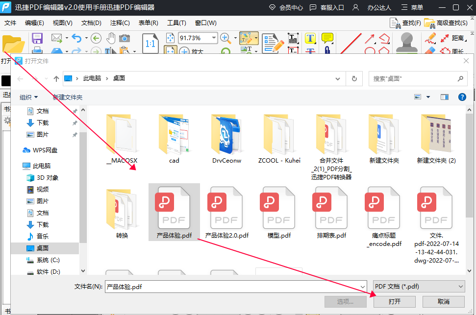Open the 注释(C) menu
Viewport: 476px width, 315px height.
click(120, 23)
